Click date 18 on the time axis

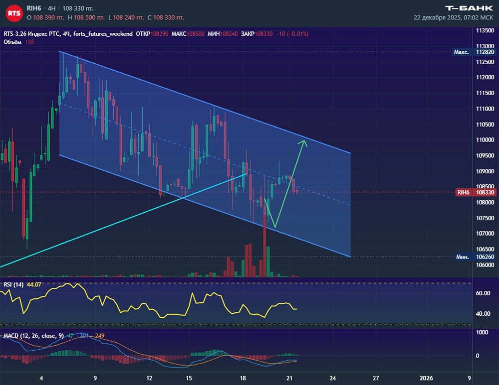coord(243,378)
